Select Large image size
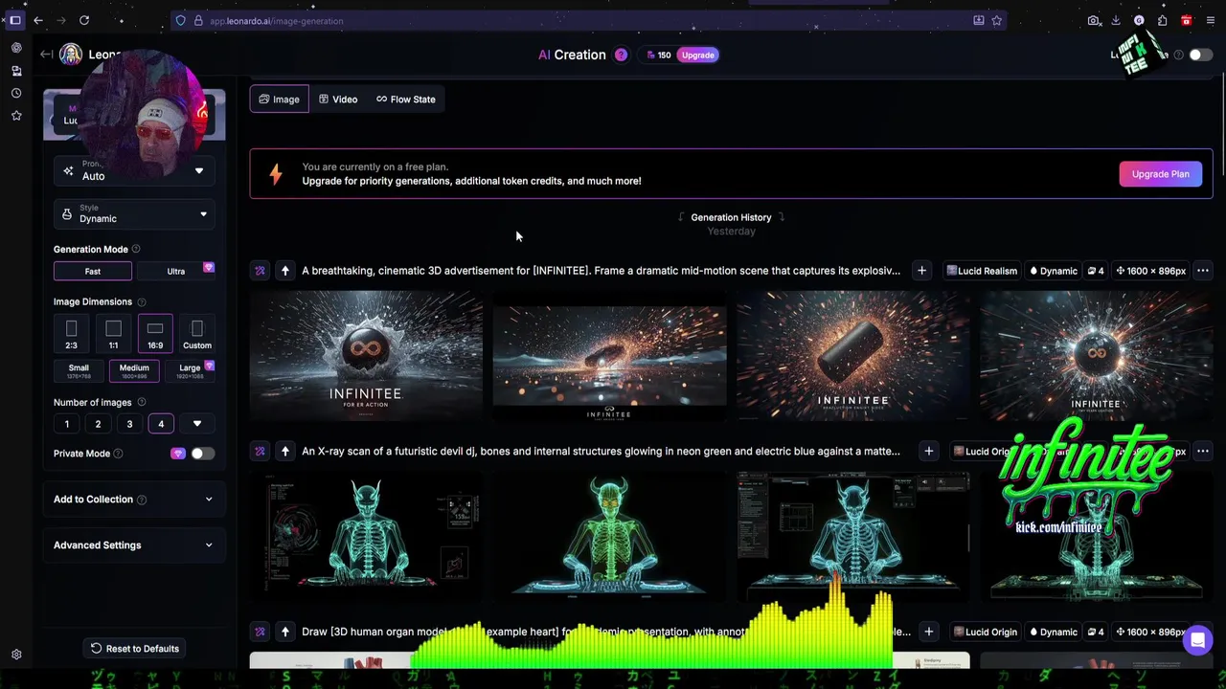Screen dimensions: 1226x689 [190, 371]
